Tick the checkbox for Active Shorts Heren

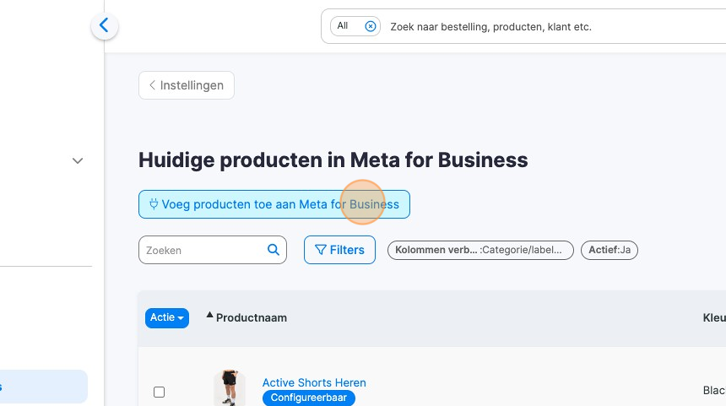pyautogui.click(x=159, y=392)
